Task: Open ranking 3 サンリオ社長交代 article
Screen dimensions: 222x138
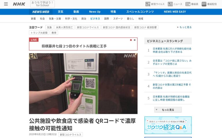Action: pyautogui.click(x=172, y=74)
